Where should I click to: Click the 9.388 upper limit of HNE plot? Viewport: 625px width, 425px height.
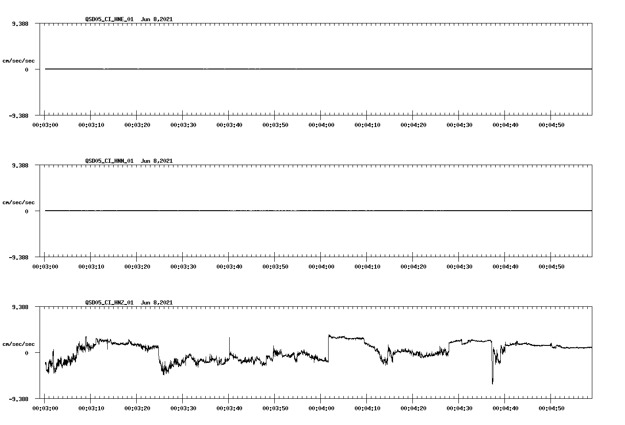20,23
